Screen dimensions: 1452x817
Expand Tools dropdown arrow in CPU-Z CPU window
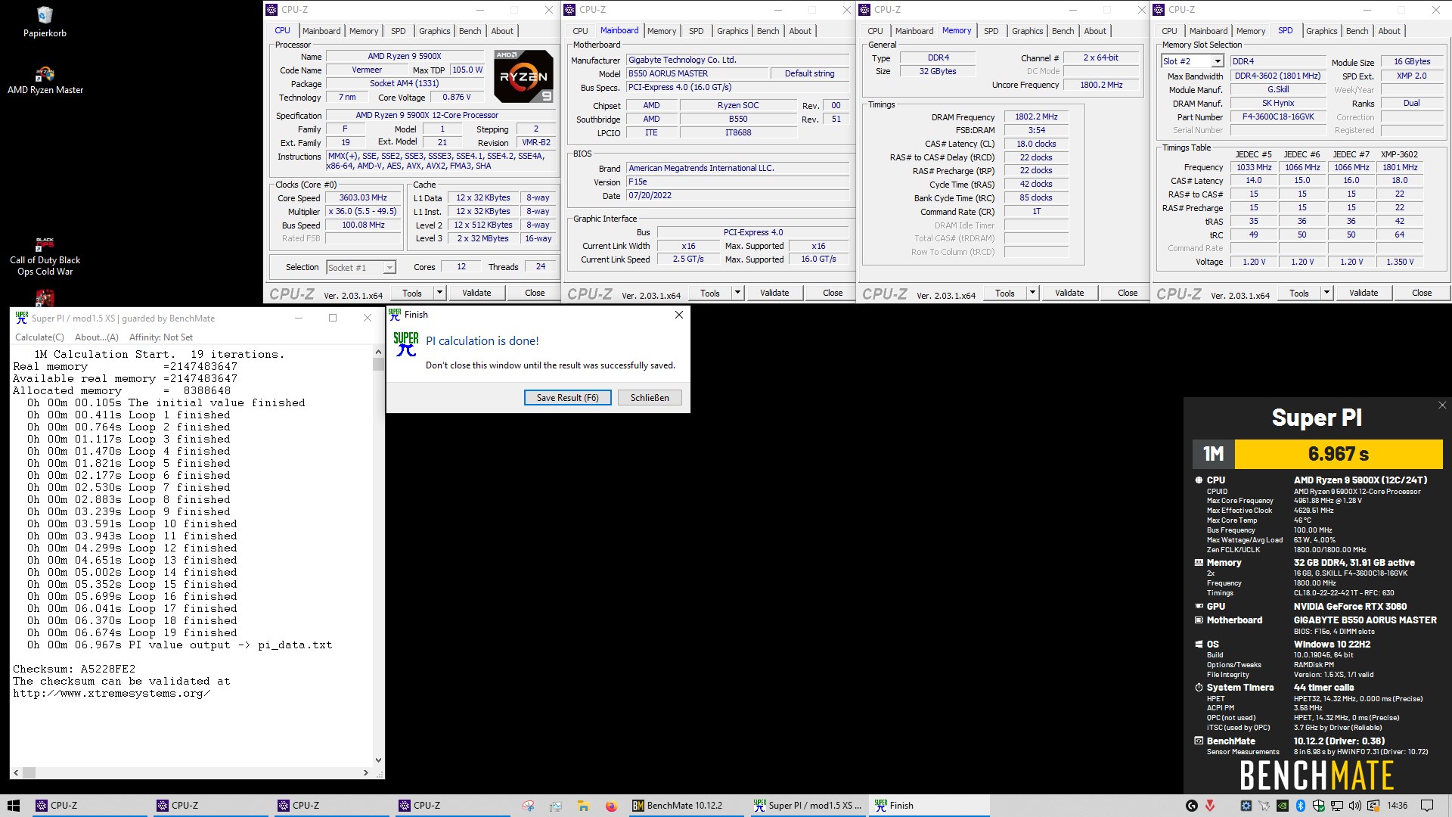coord(439,293)
